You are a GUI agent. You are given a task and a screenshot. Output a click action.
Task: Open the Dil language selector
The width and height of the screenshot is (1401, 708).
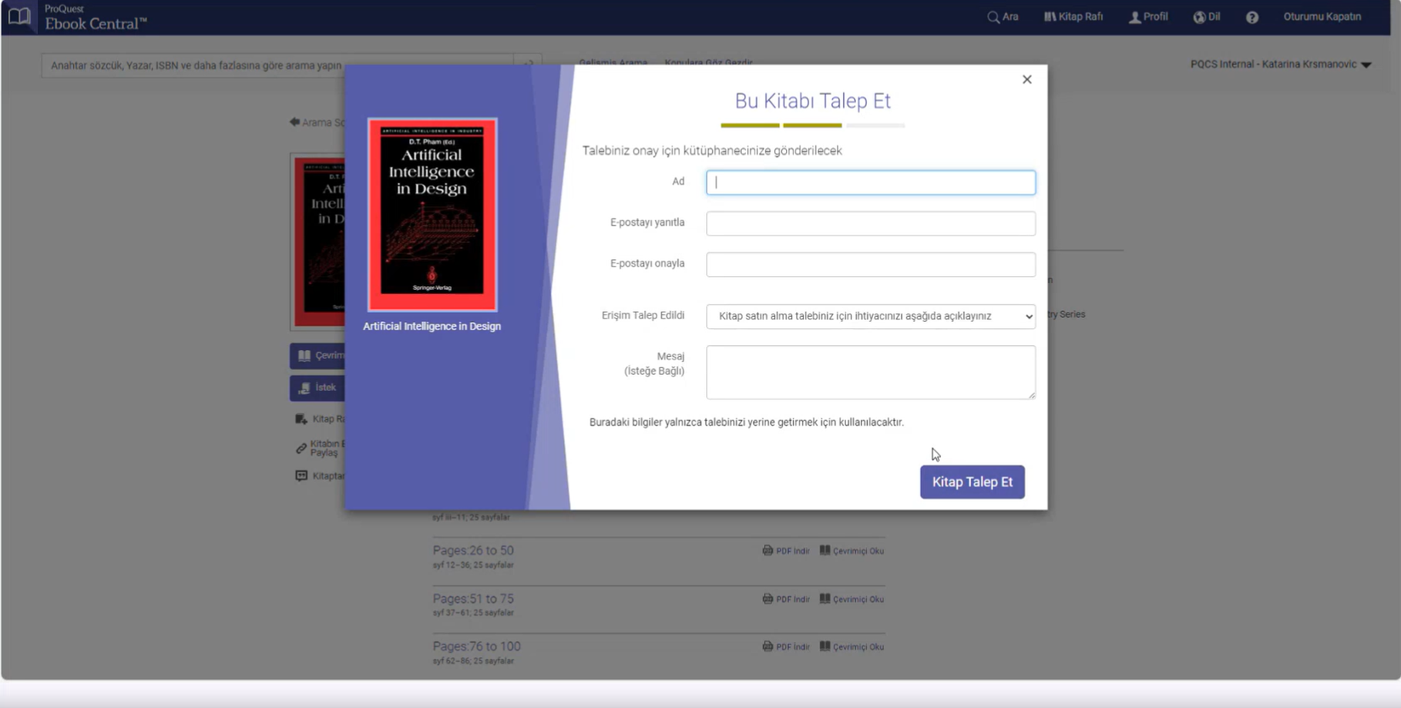click(1206, 17)
